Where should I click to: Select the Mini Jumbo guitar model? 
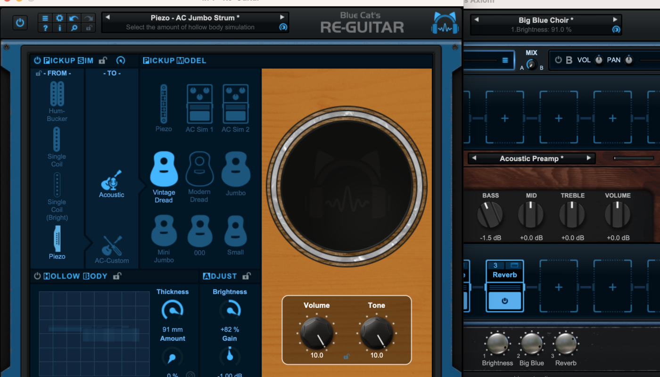[x=164, y=238]
